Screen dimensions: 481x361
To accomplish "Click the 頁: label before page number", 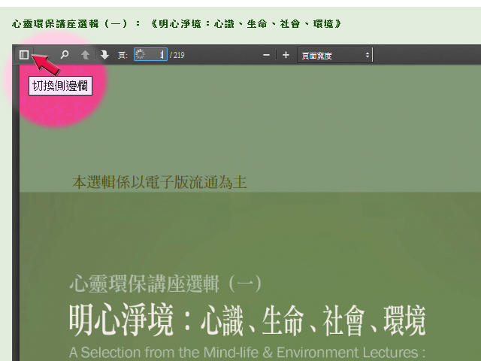I will coord(122,56).
